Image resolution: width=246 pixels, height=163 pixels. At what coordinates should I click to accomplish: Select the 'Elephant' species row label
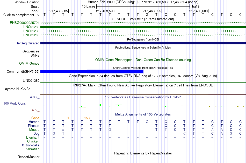33,138
